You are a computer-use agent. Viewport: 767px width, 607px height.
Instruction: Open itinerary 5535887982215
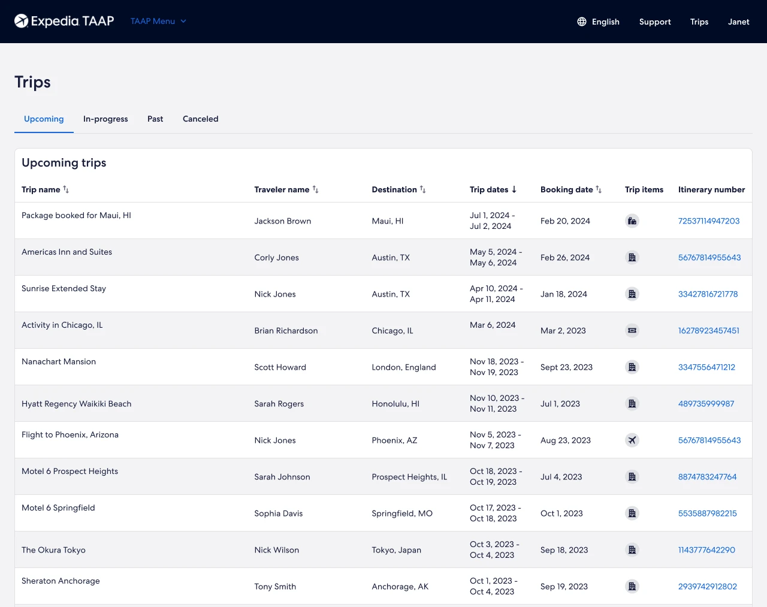(x=708, y=514)
